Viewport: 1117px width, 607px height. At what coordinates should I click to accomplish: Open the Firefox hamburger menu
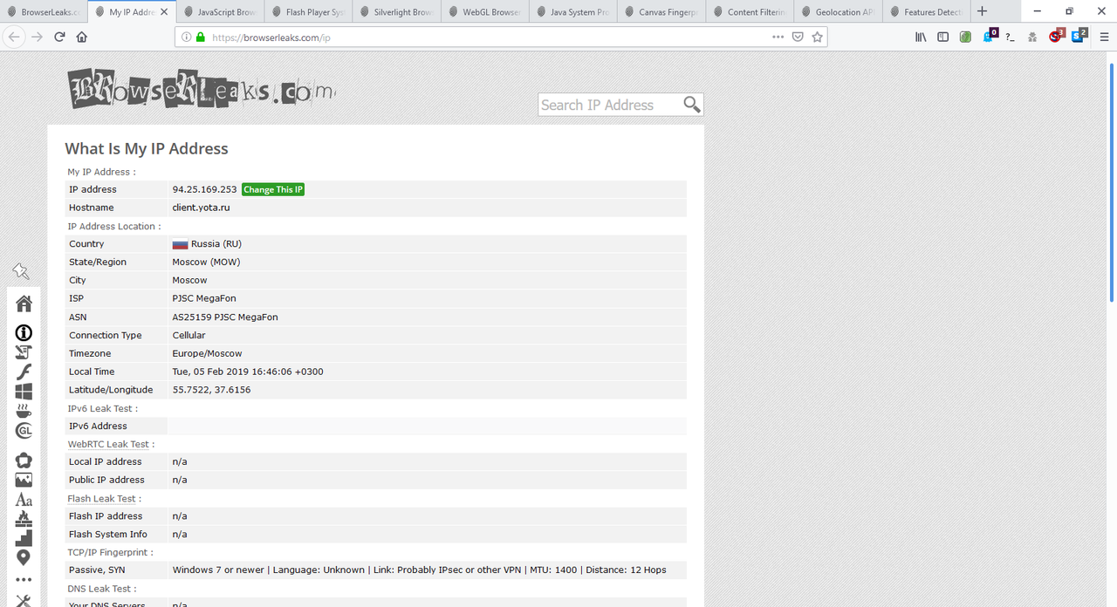[x=1103, y=37]
